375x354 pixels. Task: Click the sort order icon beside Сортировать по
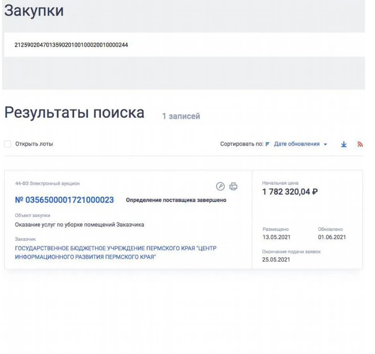pyautogui.click(x=267, y=144)
